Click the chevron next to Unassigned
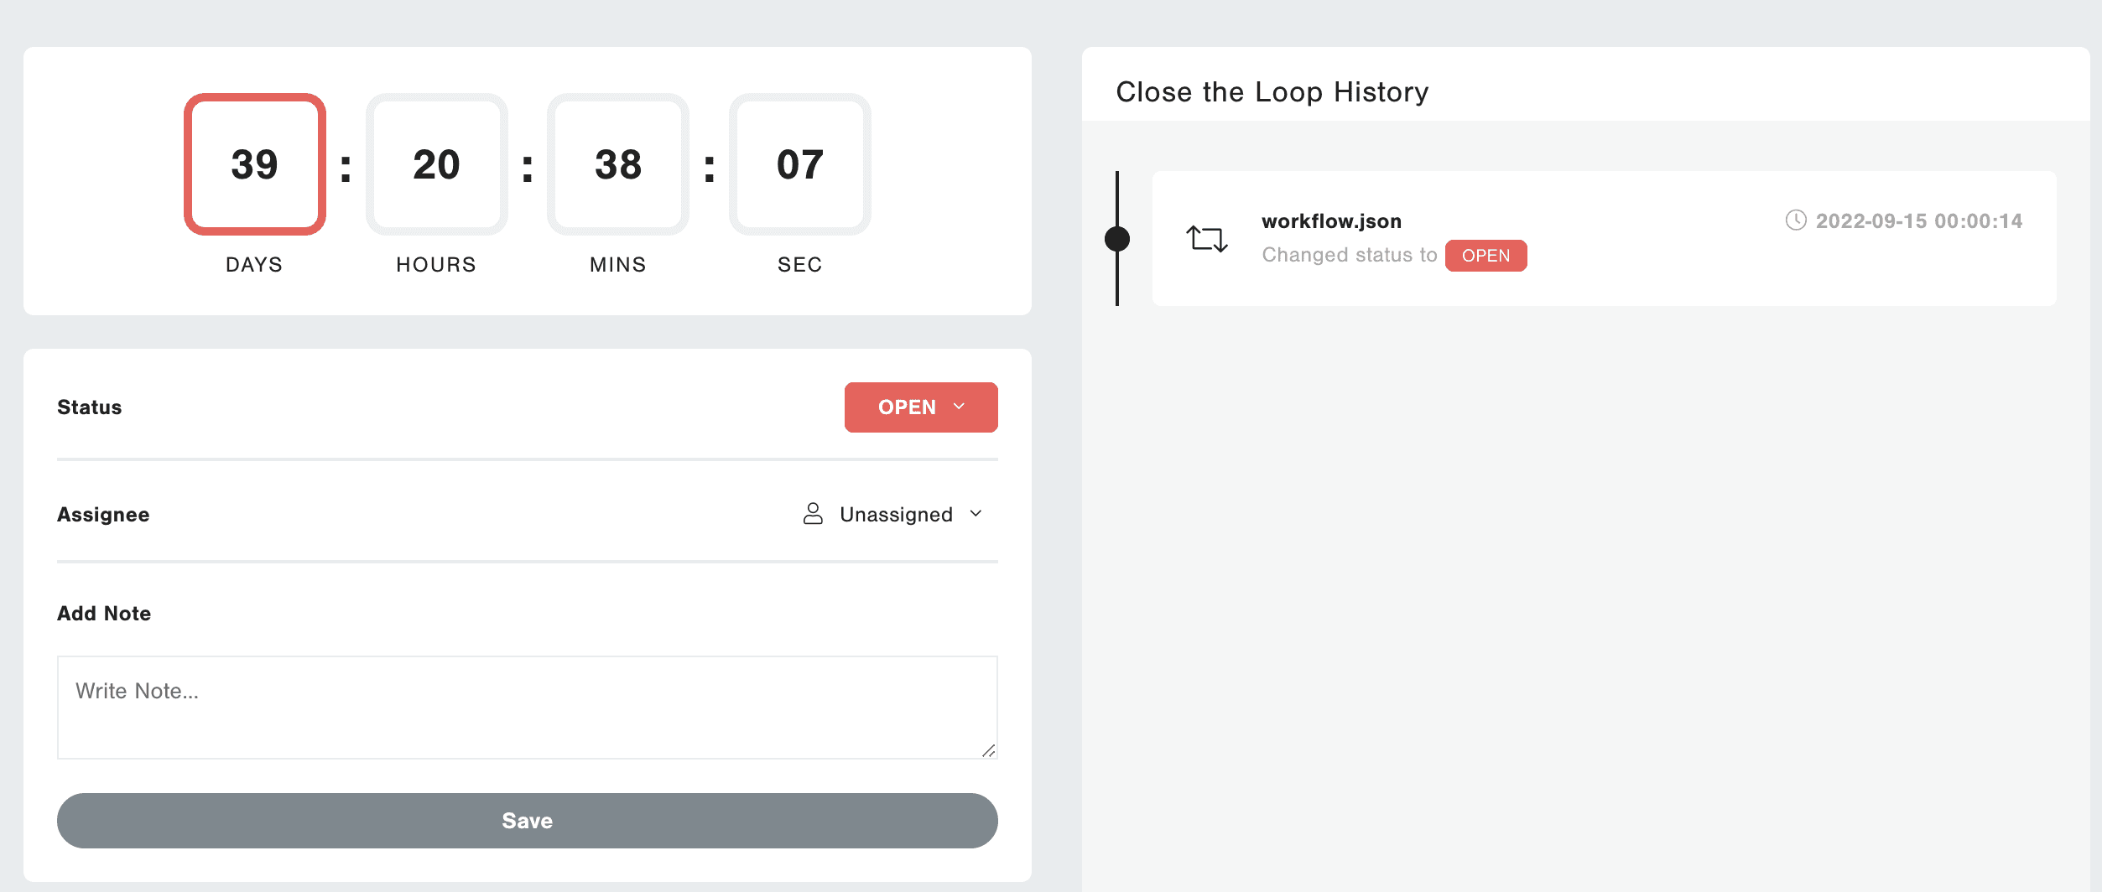 click(976, 514)
